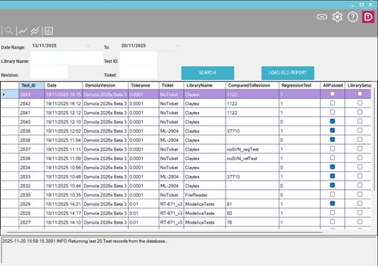Click RegressionTest value 0 in row 2832
This screenshot has width=378, height=266.
(x=300, y=186)
